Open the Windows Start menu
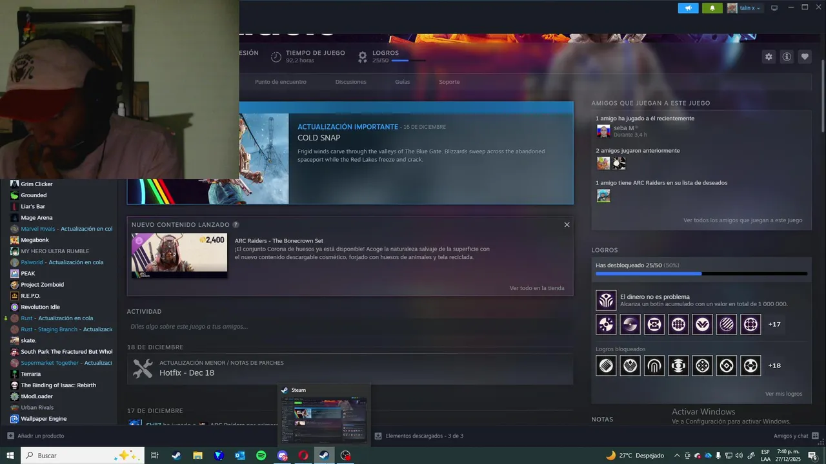Viewport: 826px width, 464px height. [x=10, y=455]
